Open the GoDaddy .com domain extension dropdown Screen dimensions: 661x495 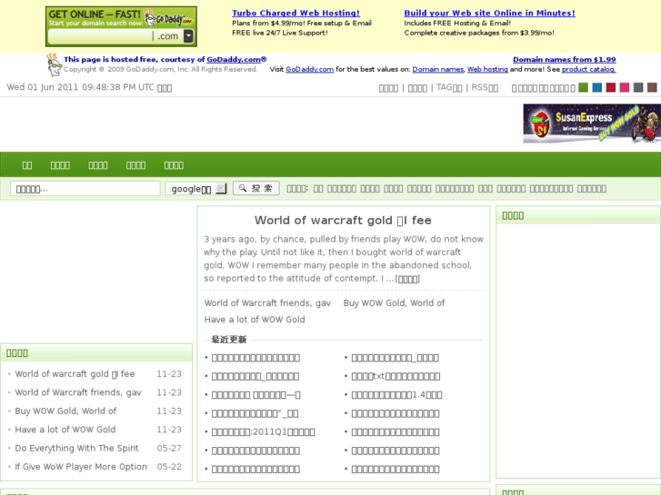pyautogui.click(x=188, y=36)
